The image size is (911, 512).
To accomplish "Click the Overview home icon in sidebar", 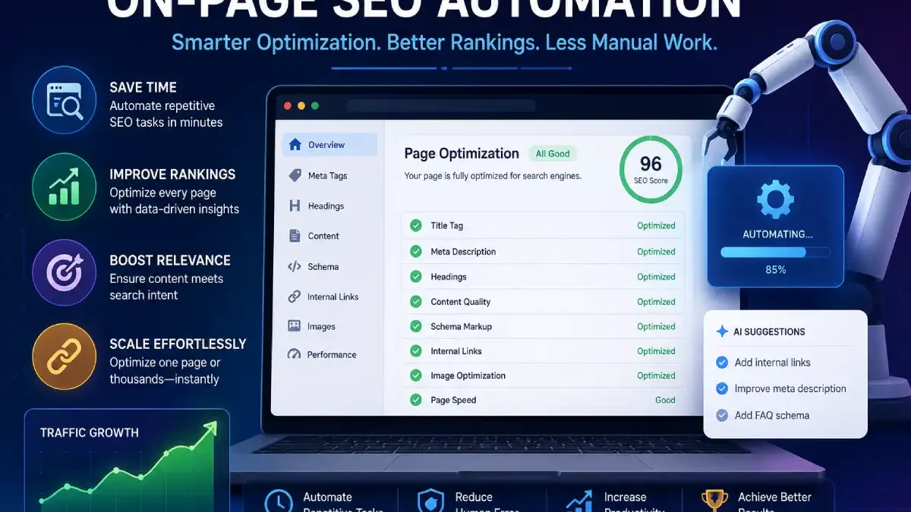I will point(295,145).
